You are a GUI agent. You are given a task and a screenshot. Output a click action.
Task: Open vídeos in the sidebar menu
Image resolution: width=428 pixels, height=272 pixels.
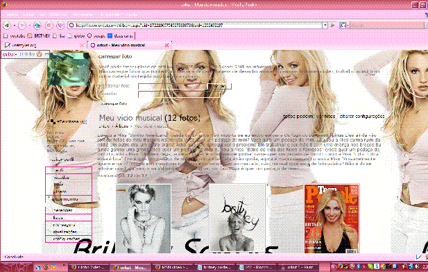point(69,192)
